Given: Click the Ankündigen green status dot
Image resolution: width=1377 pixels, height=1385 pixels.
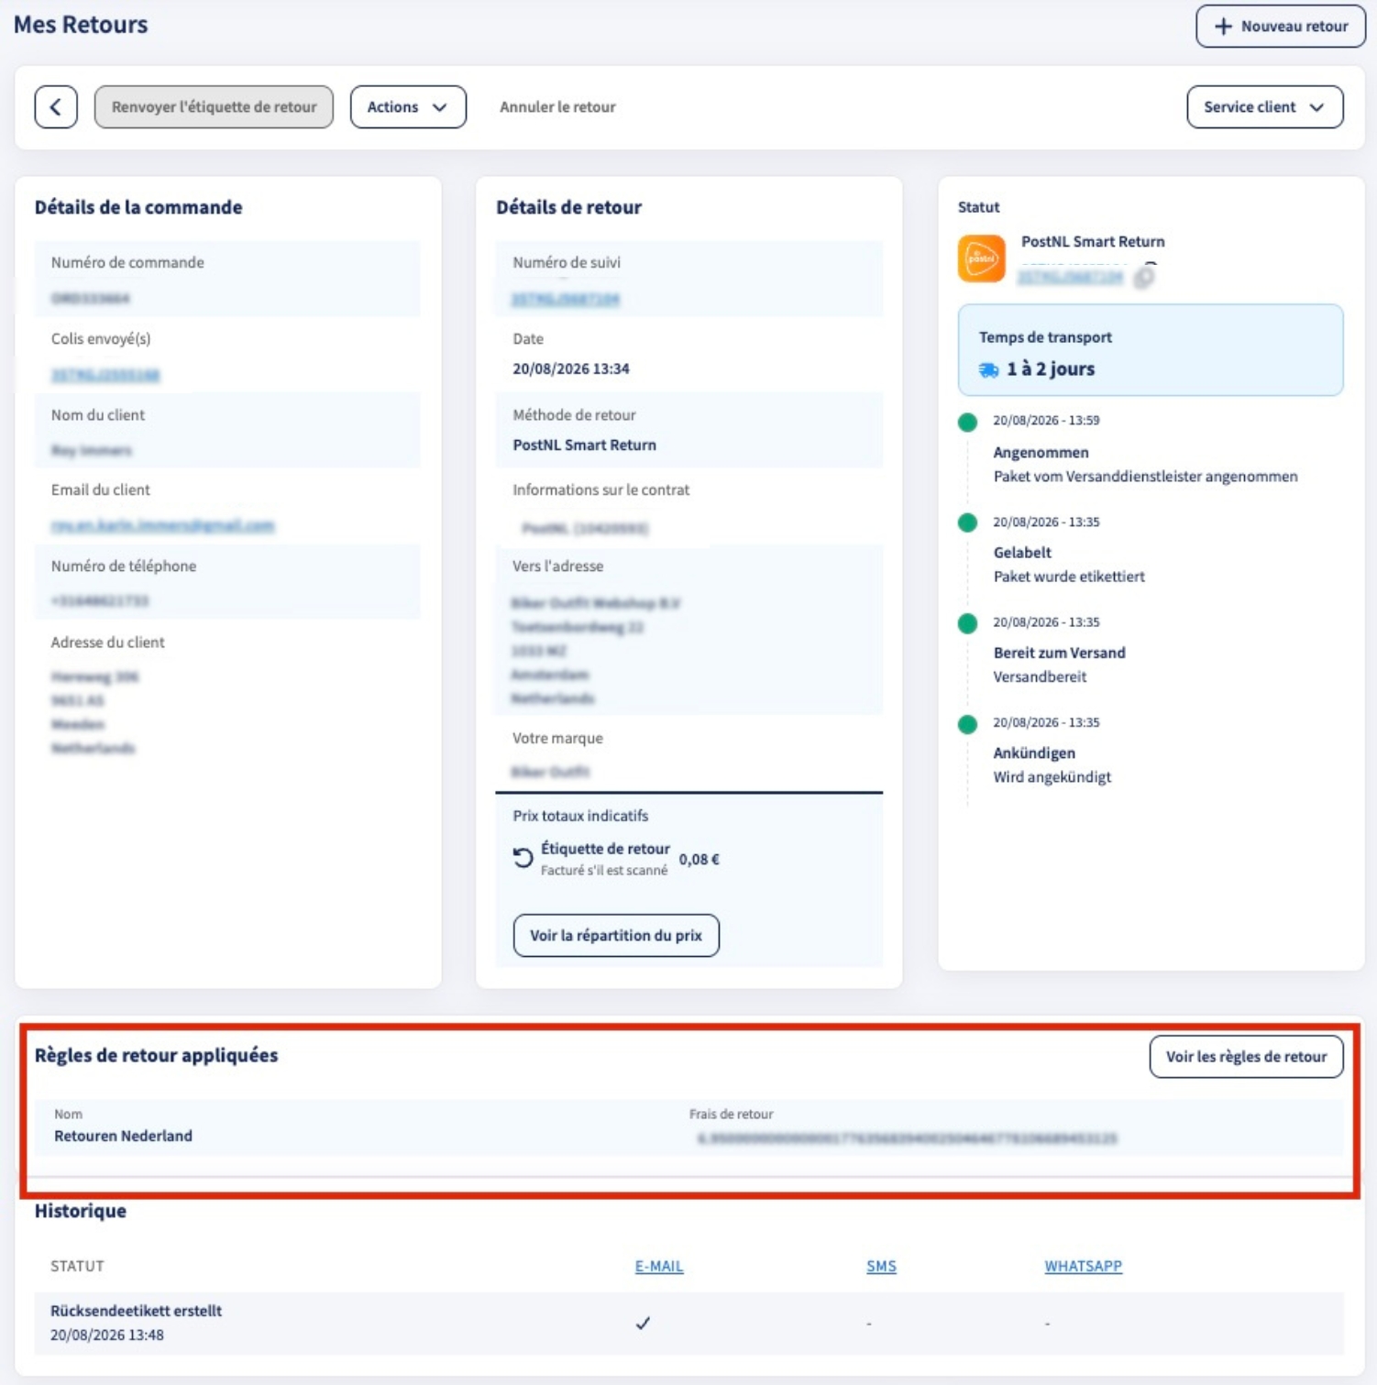Looking at the screenshot, I should 967,724.
